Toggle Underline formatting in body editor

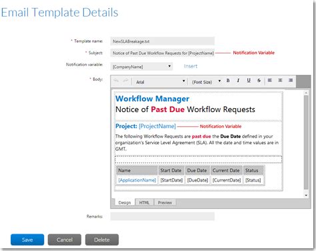click(x=249, y=81)
